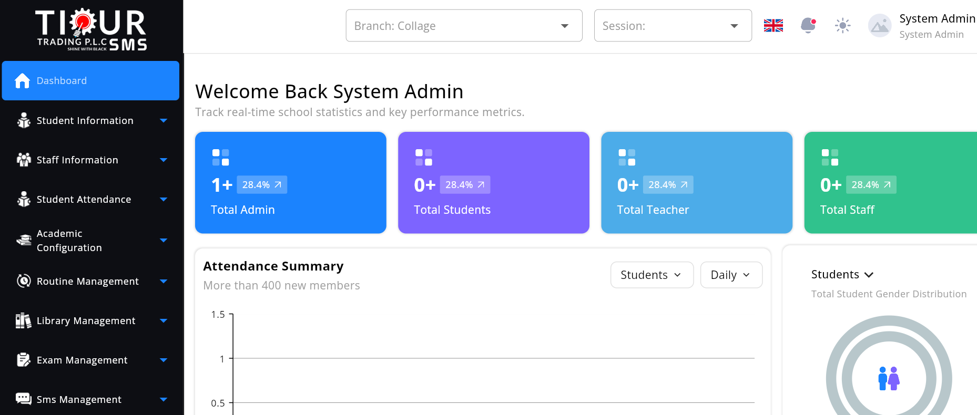Viewport: 977px width, 415px height.
Task: Click the System Admin user name
Action: [937, 18]
